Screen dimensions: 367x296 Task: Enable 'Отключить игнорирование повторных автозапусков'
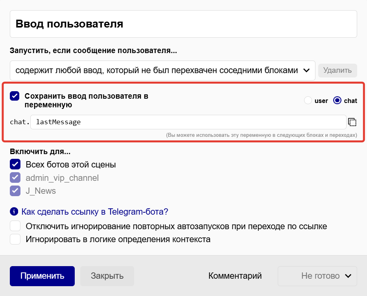click(x=15, y=226)
